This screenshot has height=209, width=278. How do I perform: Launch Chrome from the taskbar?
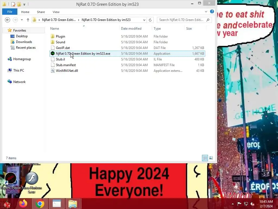[40, 204]
